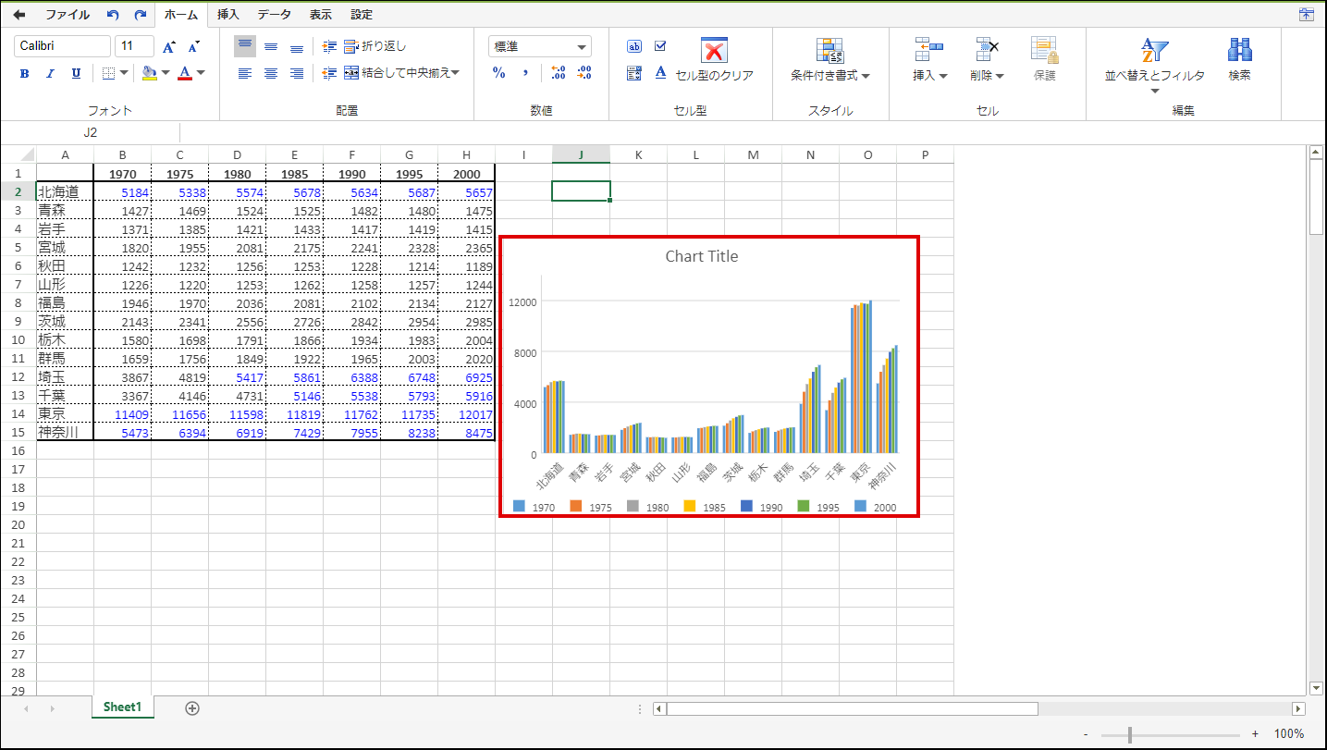
Task: Click zoom out minus button
Action: 1086,734
